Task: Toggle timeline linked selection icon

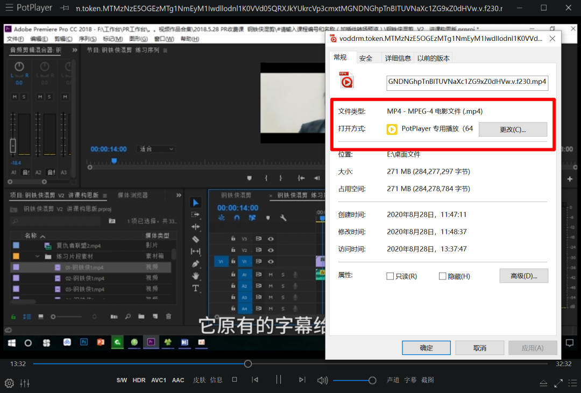Action: (252, 218)
